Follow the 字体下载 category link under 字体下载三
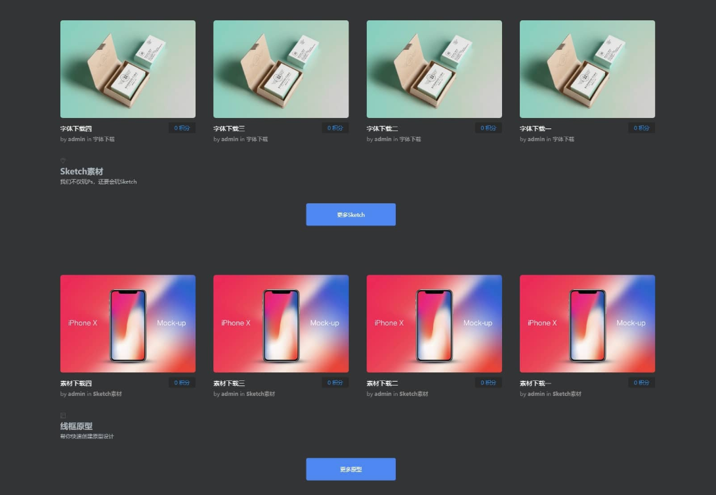This screenshot has height=495, width=716. tap(257, 139)
